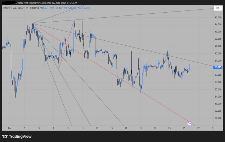This screenshot has width=225, height=142.
Task: Click the 91,000 price axis label
Action: (218, 46)
